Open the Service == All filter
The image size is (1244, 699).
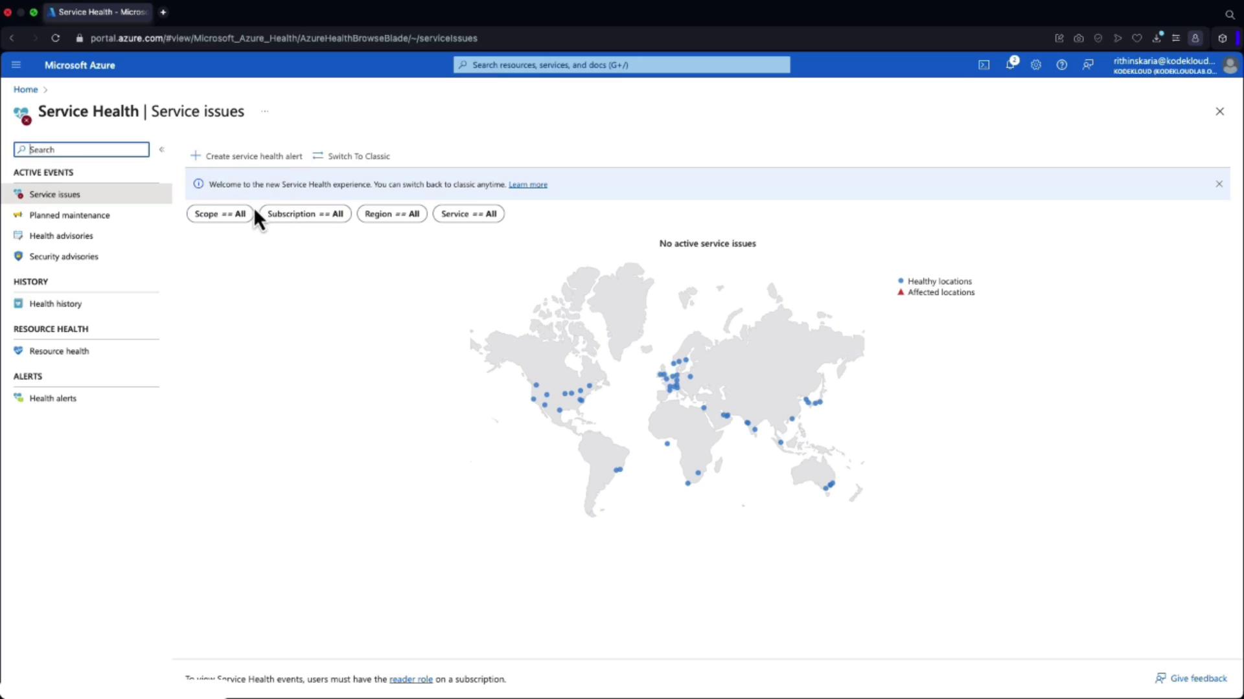tap(468, 214)
